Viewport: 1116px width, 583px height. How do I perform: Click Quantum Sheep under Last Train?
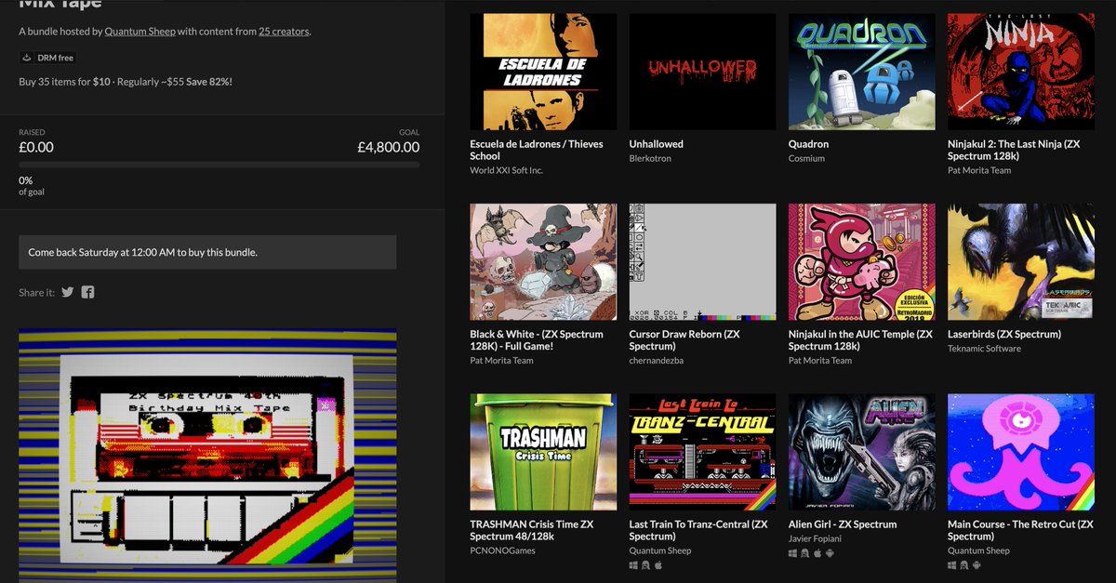[x=660, y=550]
